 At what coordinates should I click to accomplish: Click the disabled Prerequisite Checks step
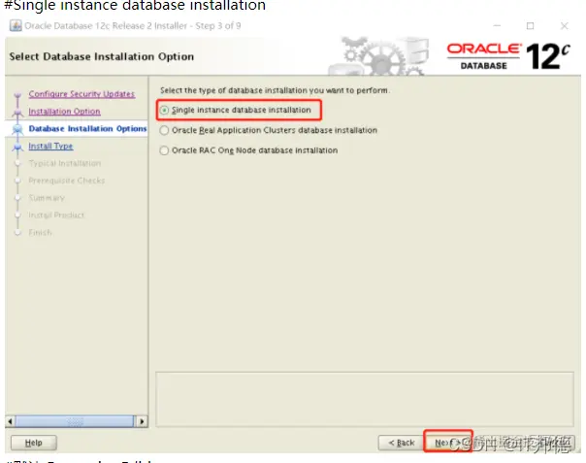click(67, 181)
